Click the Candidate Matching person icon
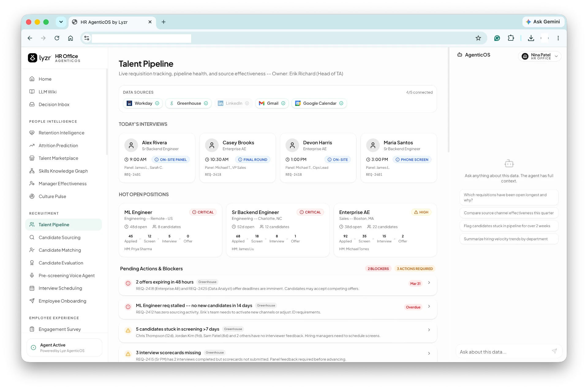The width and height of the screenshot is (588, 390). tap(32, 250)
